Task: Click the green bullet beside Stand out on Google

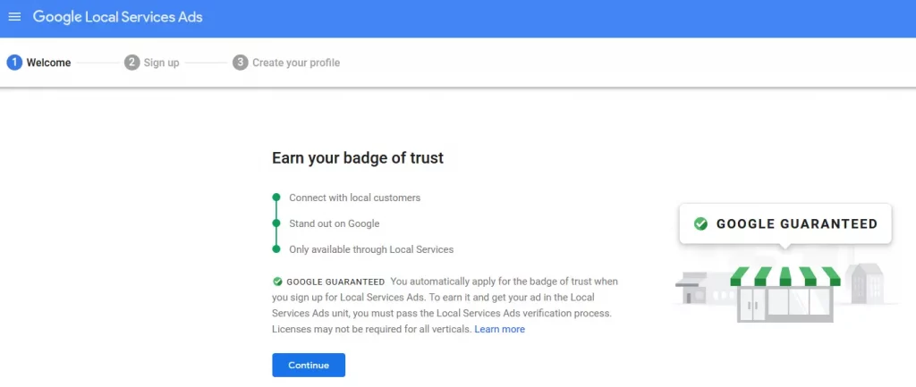Action: tap(276, 223)
